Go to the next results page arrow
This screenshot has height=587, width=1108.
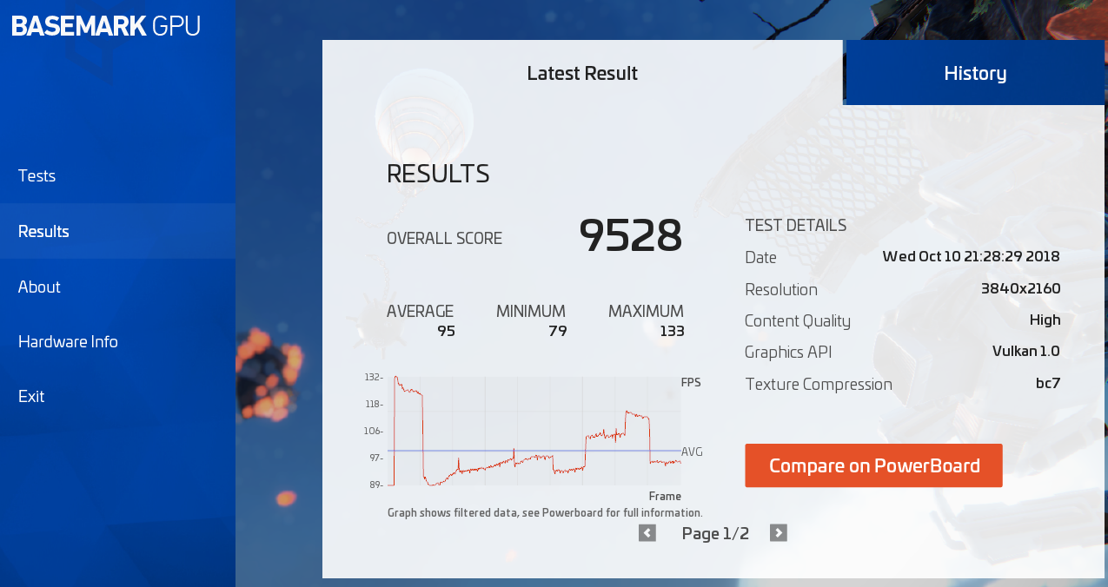pyautogui.click(x=779, y=533)
